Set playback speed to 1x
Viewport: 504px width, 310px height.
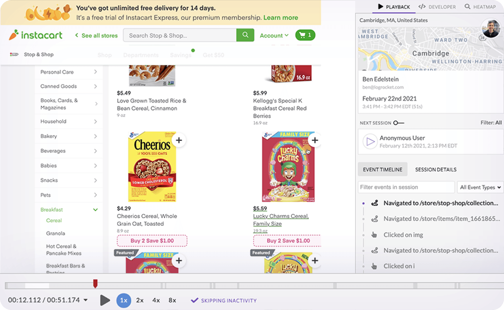124,300
